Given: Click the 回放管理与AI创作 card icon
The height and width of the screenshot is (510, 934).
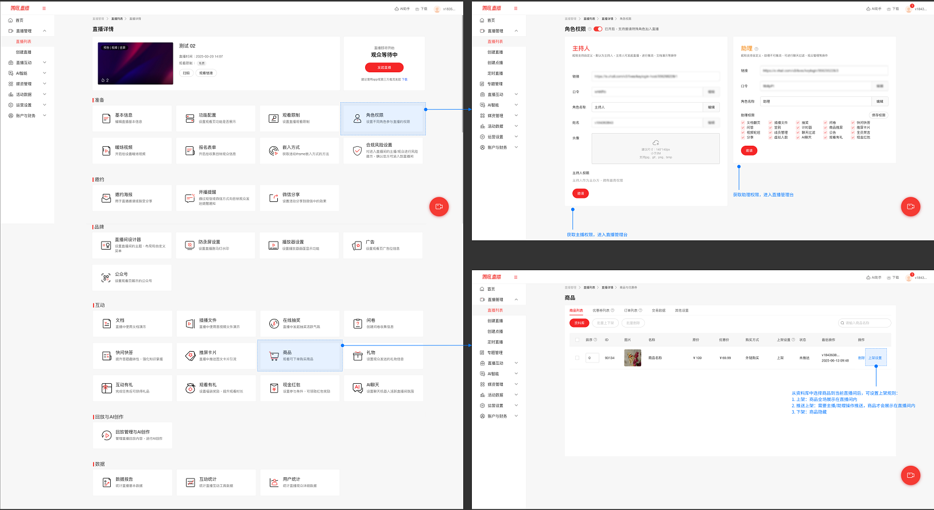Looking at the screenshot, I should click(106, 435).
